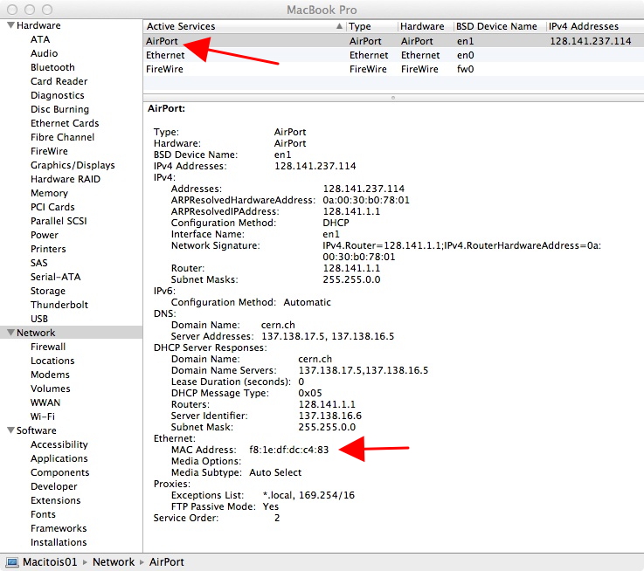The image size is (644, 571).
Task: Select ATA in the Hardware list
Action: pyautogui.click(x=40, y=39)
